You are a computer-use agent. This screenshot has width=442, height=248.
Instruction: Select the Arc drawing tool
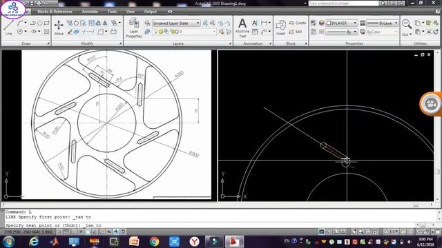point(20,23)
